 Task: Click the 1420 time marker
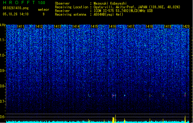tap(186, 26)
